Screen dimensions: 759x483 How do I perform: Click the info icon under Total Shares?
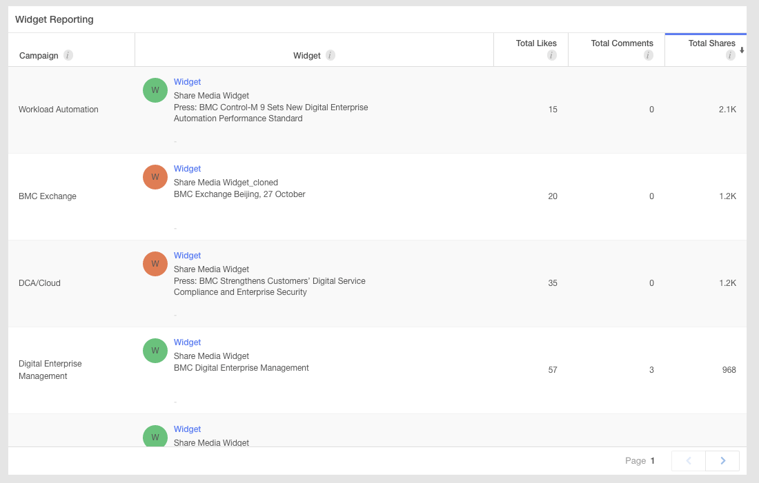(x=730, y=55)
